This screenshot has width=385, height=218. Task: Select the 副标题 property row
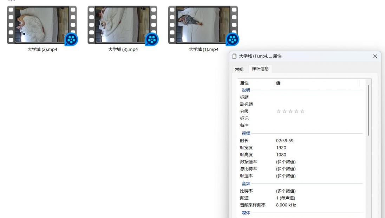[301, 104]
